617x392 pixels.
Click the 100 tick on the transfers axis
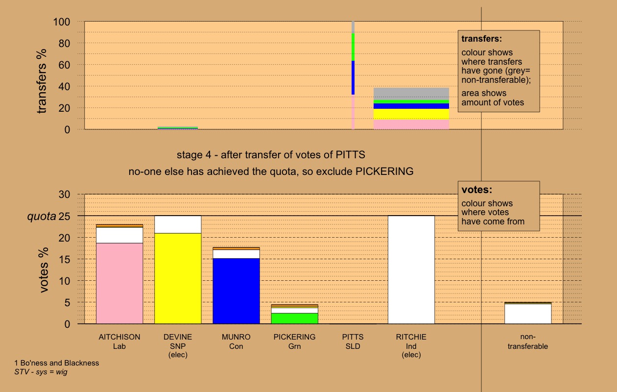point(62,22)
